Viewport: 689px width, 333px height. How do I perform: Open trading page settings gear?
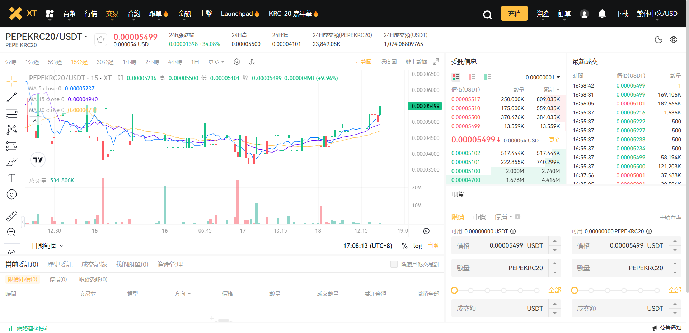pyautogui.click(x=674, y=39)
